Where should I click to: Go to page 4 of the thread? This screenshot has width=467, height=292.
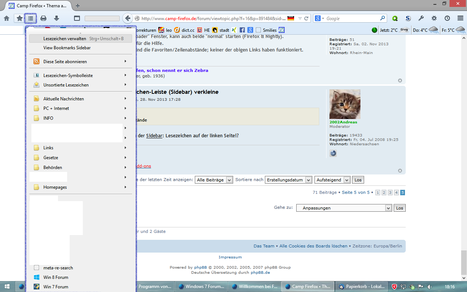[396, 192]
